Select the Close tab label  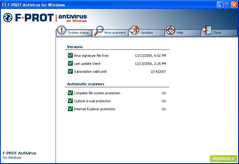217,33
